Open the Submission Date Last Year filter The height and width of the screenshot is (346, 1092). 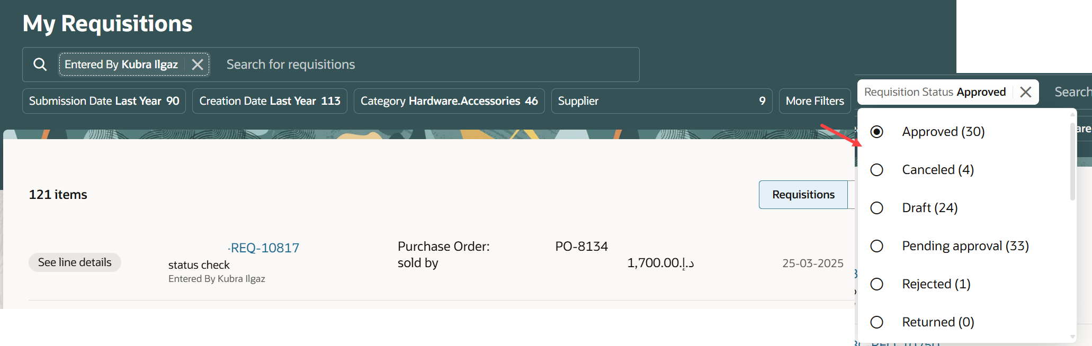tap(103, 101)
